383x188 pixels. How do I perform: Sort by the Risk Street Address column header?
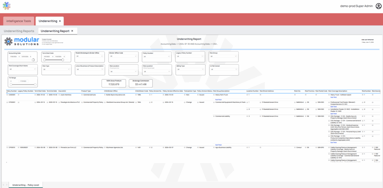(267, 91)
